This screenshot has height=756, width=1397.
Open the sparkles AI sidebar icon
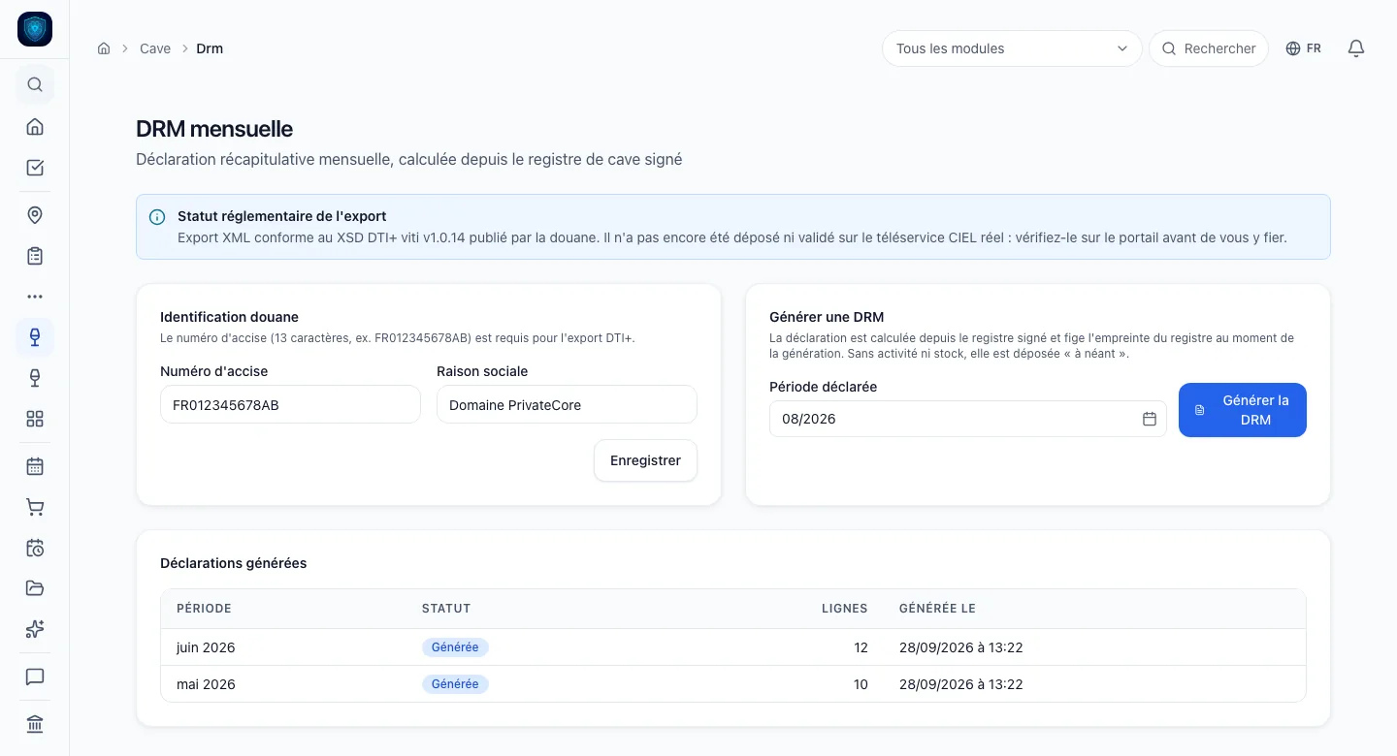pyautogui.click(x=35, y=629)
